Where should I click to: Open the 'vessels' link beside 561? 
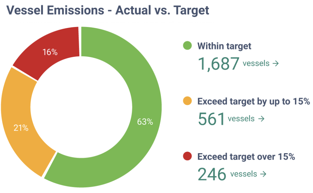[241, 119]
